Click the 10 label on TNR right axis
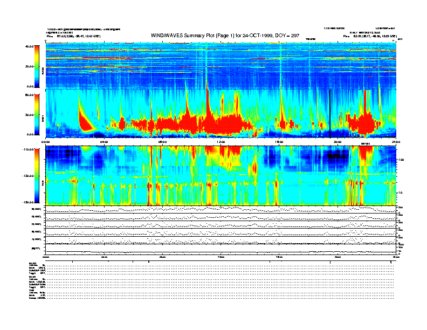Viewport: 427px width, 330px height. point(400,193)
